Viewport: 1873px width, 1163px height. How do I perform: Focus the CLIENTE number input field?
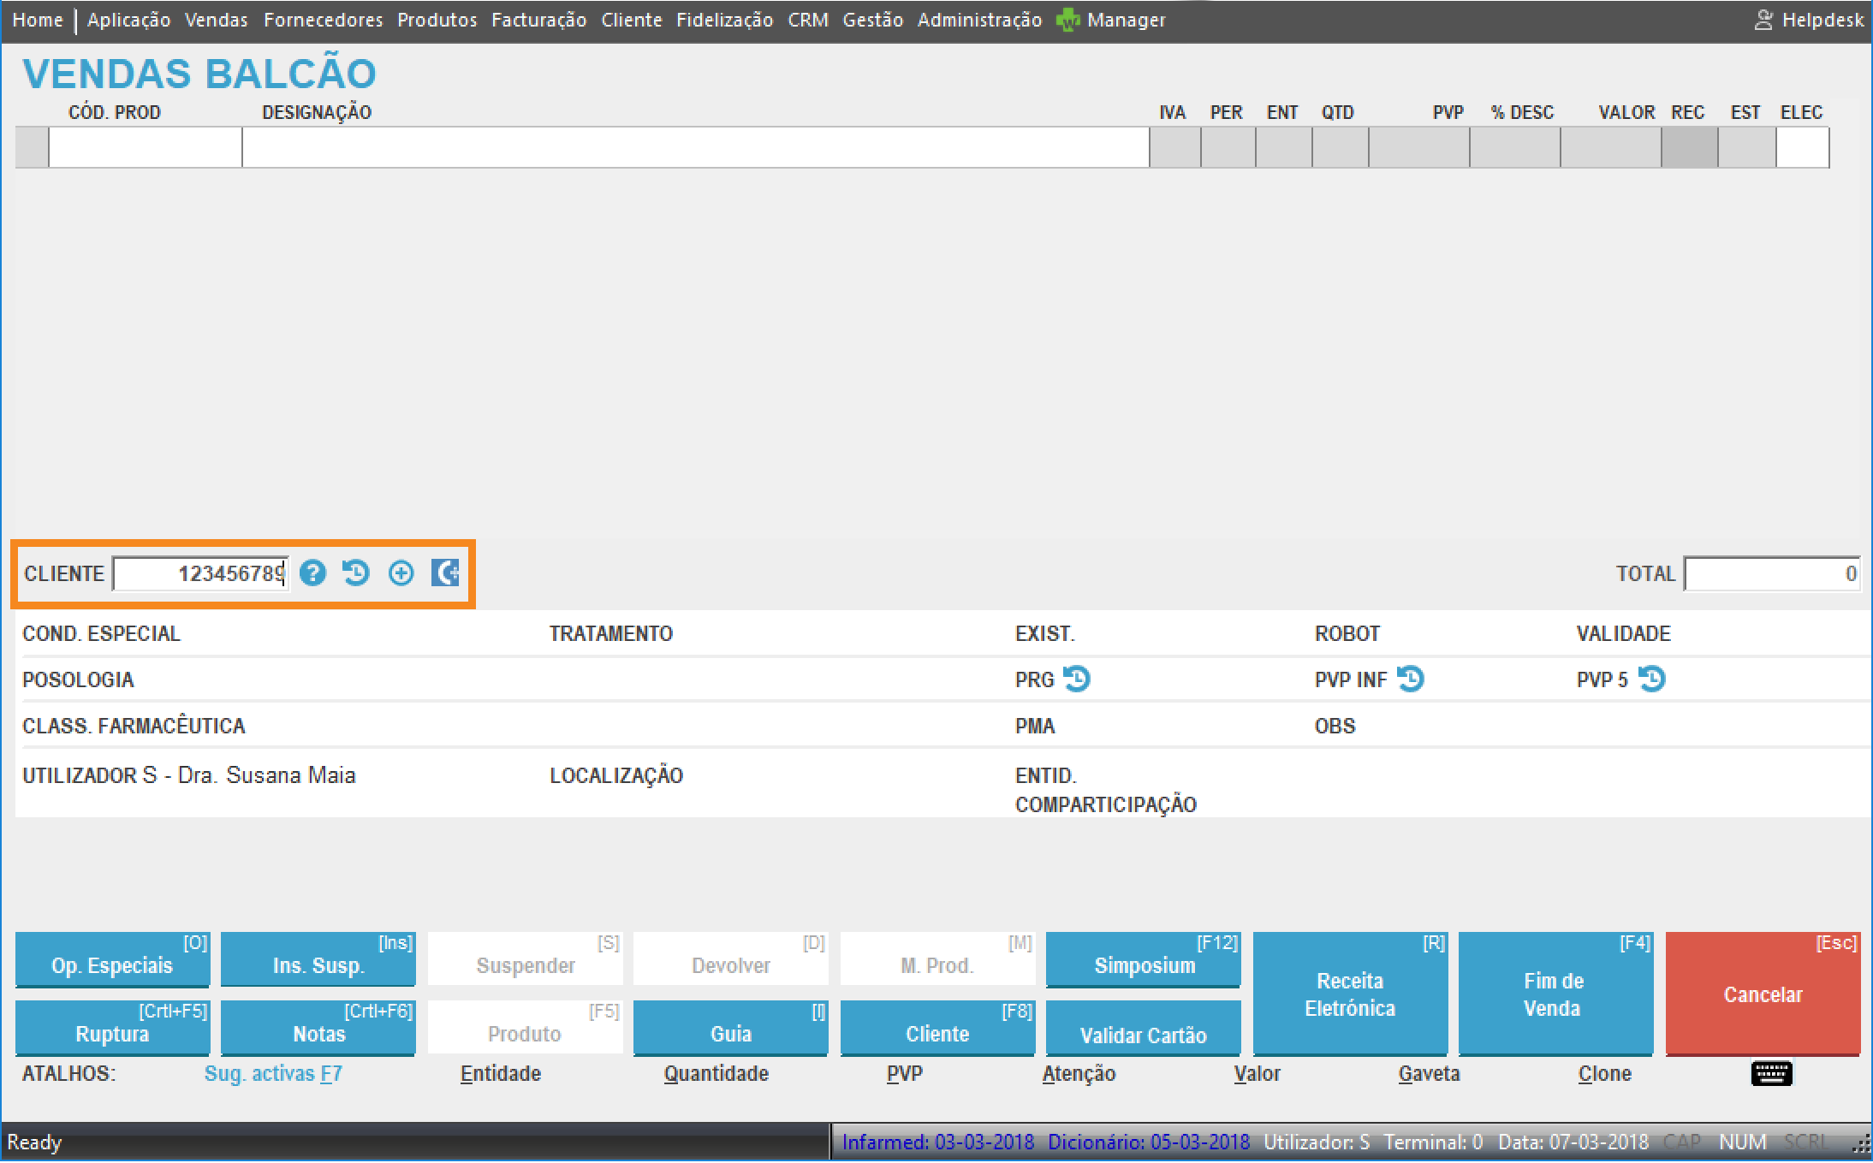click(x=201, y=573)
